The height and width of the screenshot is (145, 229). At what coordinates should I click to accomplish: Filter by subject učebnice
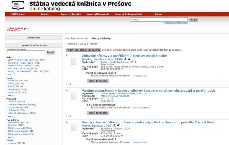12,110
